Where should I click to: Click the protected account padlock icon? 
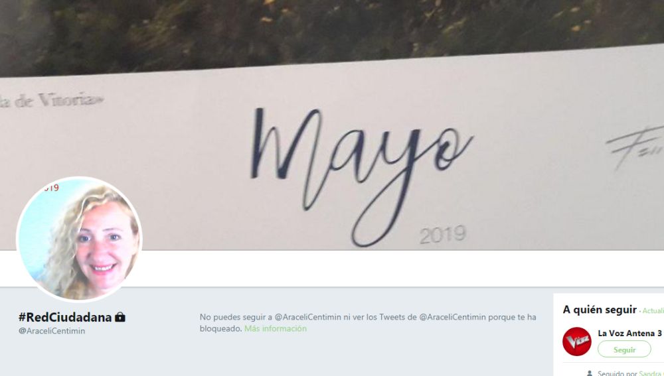[120, 317]
